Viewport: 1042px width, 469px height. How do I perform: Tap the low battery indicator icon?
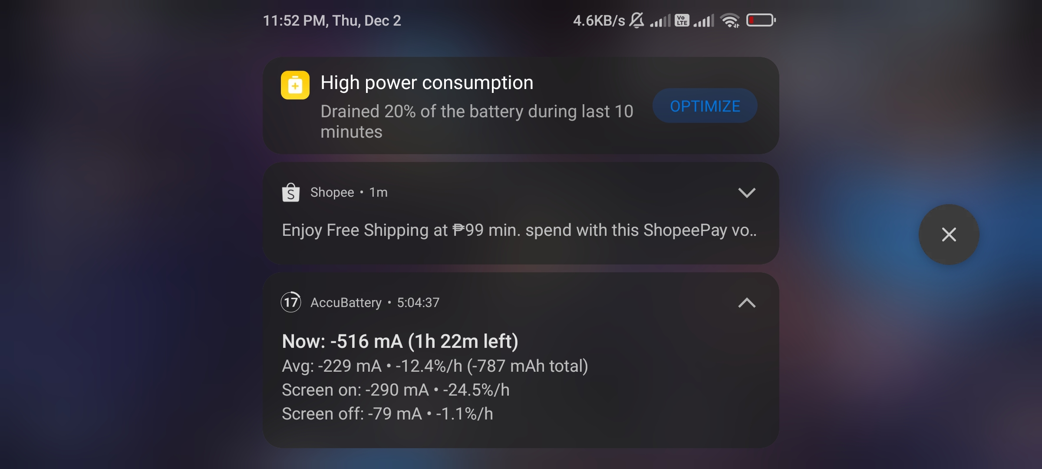(x=761, y=20)
